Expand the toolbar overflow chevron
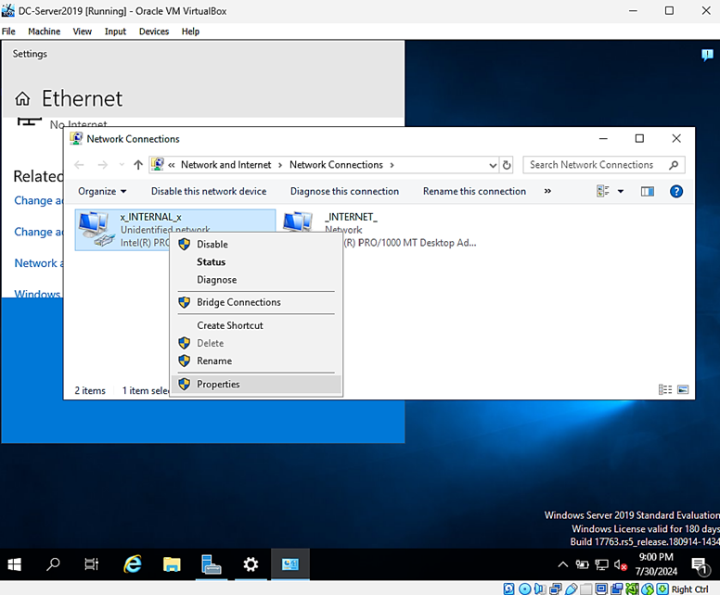This screenshot has height=595, width=720. tap(547, 192)
